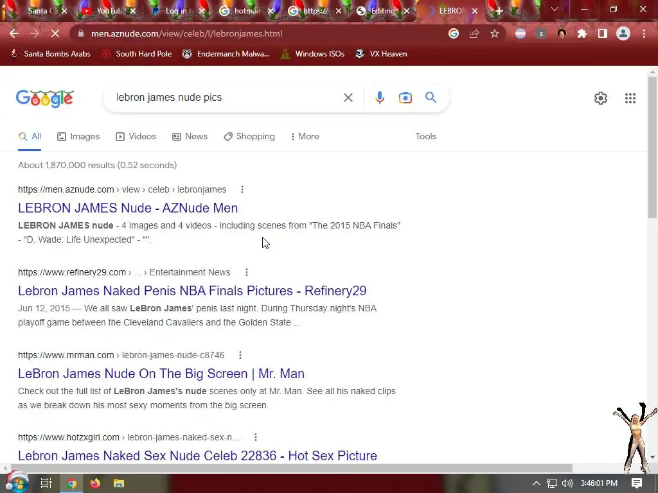This screenshot has width=658, height=493.
Task: Open options for the hotzxgirl result
Action: [256, 437]
